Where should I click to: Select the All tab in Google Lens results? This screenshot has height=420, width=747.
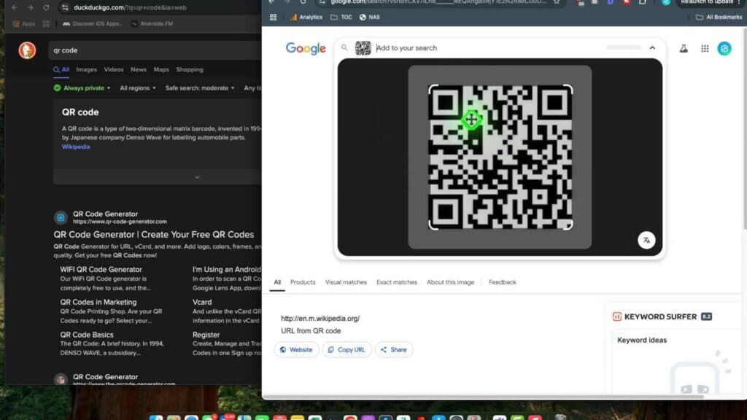[277, 282]
